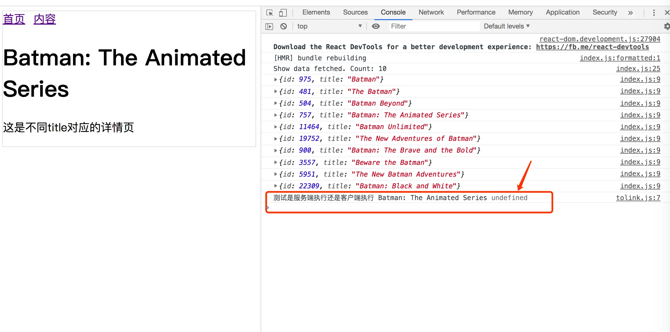This screenshot has width=670, height=332.
Task: Clear the console with the ban icon
Action: tap(284, 26)
